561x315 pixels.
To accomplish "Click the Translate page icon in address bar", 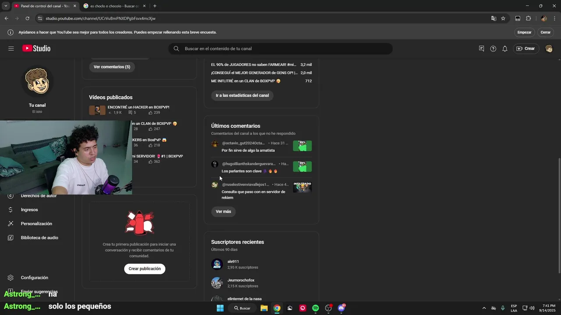I will point(494,18).
